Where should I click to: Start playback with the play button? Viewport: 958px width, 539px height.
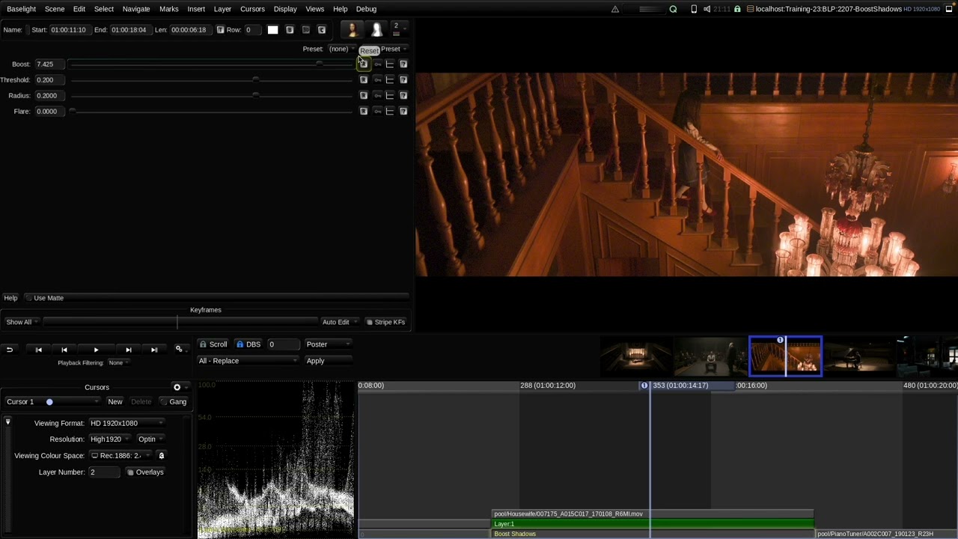pyautogui.click(x=96, y=350)
